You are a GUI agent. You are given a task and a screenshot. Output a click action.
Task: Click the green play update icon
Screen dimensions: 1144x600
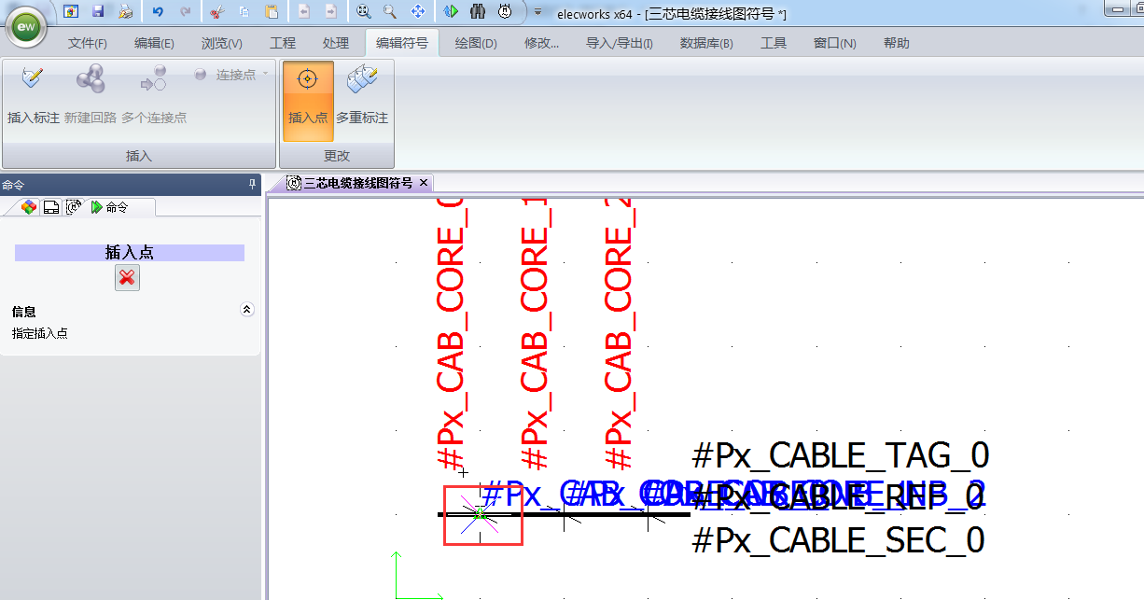point(451,11)
